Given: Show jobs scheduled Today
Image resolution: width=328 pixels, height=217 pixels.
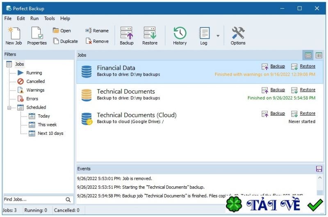Looking at the screenshot, I should pyautogui.click(x=44, y=116).
